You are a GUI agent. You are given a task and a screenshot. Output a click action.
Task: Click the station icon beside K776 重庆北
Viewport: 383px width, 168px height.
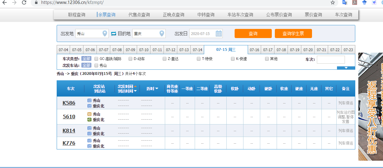(89, 146)
